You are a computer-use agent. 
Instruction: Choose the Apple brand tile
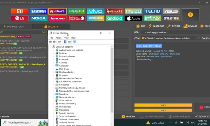133,18
